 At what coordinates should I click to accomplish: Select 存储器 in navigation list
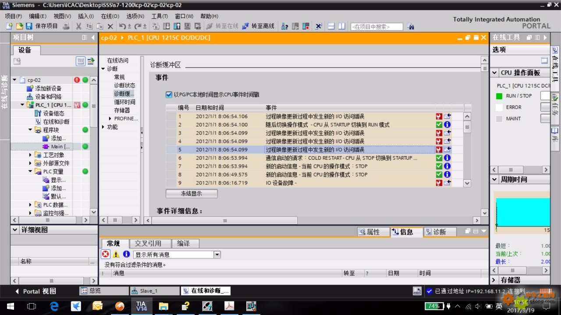(x=122, y=110)
